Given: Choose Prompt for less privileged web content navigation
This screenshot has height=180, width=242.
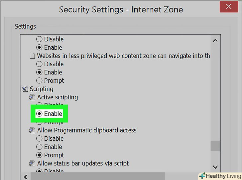Looking at the screenshot, I should click(39, 81).
